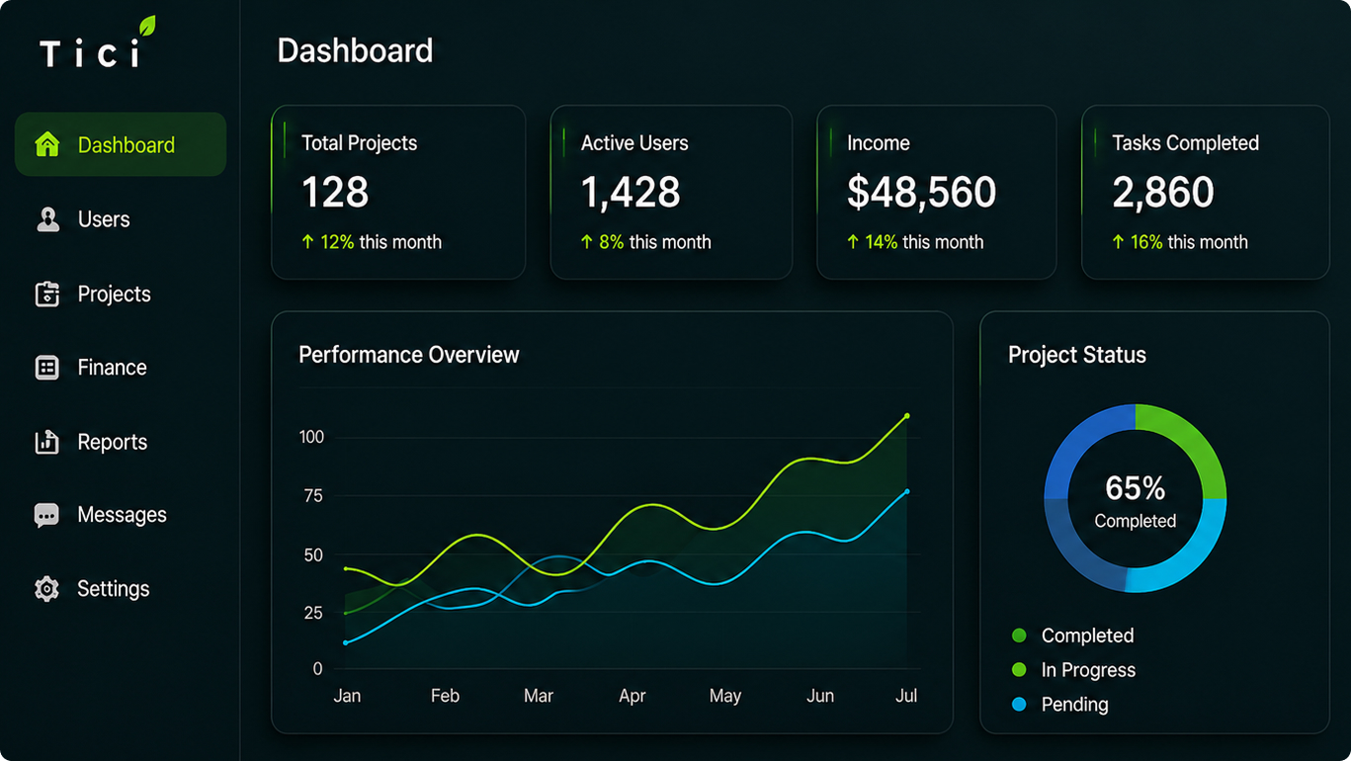Select the Jan label on chart axis
The width and height of the screenshot is (1351, 761).
[347, 696]
